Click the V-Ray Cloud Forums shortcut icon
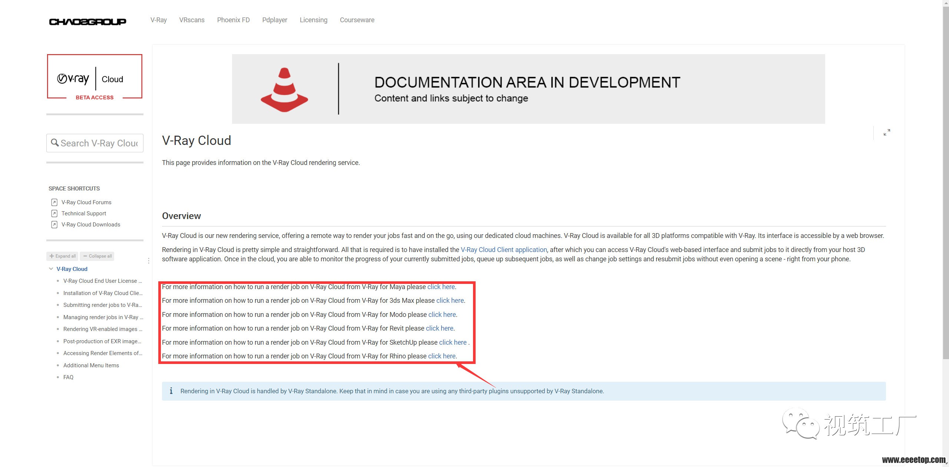Screen dimensions: 949x467 point(54,202)
